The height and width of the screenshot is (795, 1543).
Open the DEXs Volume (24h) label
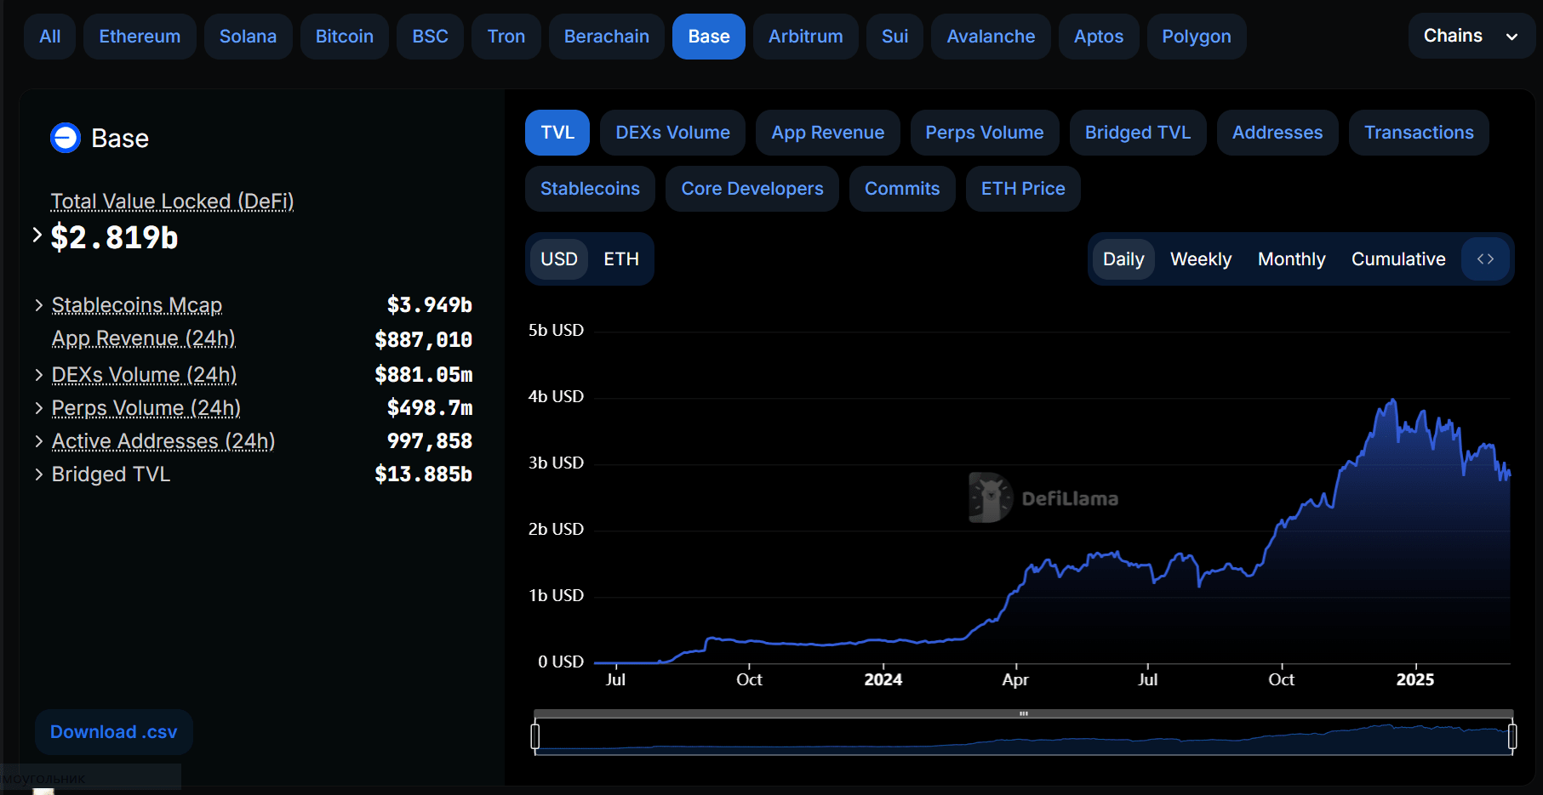(144, 375)
